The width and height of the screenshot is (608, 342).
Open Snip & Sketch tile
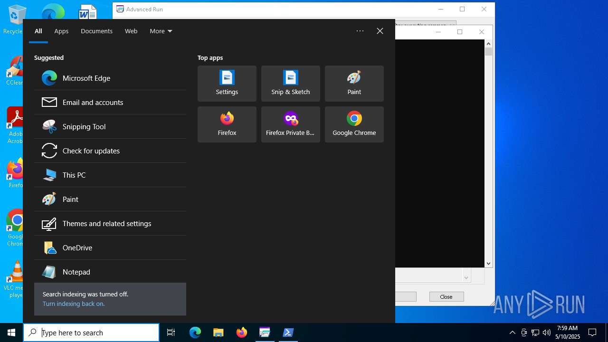coord(291,84)
